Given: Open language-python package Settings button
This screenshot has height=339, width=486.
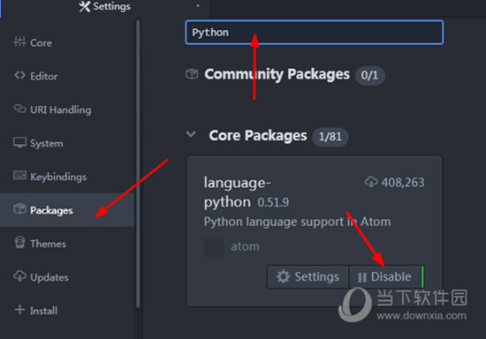Looking at the screenshot, I should [x=308, y=277].
